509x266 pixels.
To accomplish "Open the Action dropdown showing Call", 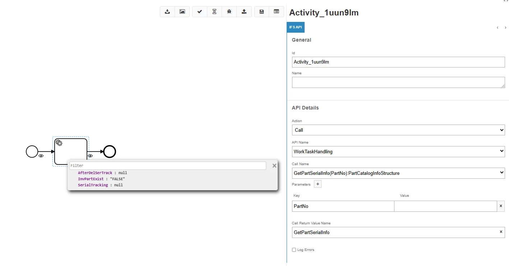I will tap(398, 130).
